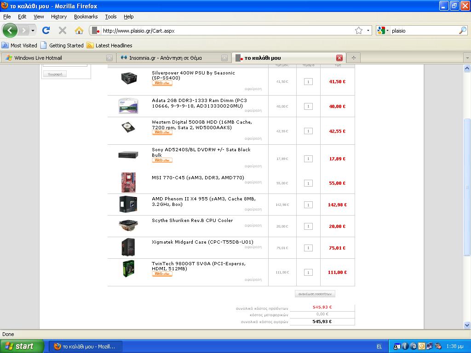Open the History menu

point(59,17)
